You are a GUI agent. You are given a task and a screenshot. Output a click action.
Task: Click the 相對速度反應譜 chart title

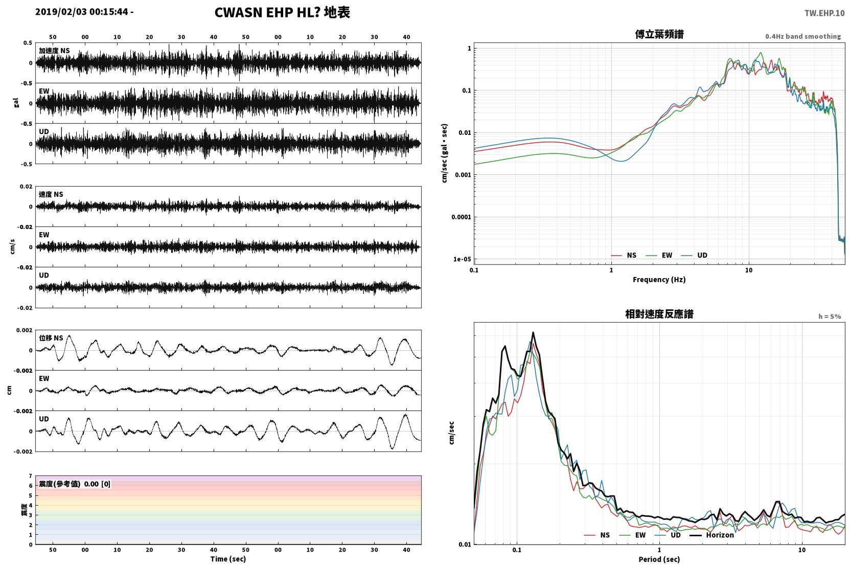pos(659,314)
